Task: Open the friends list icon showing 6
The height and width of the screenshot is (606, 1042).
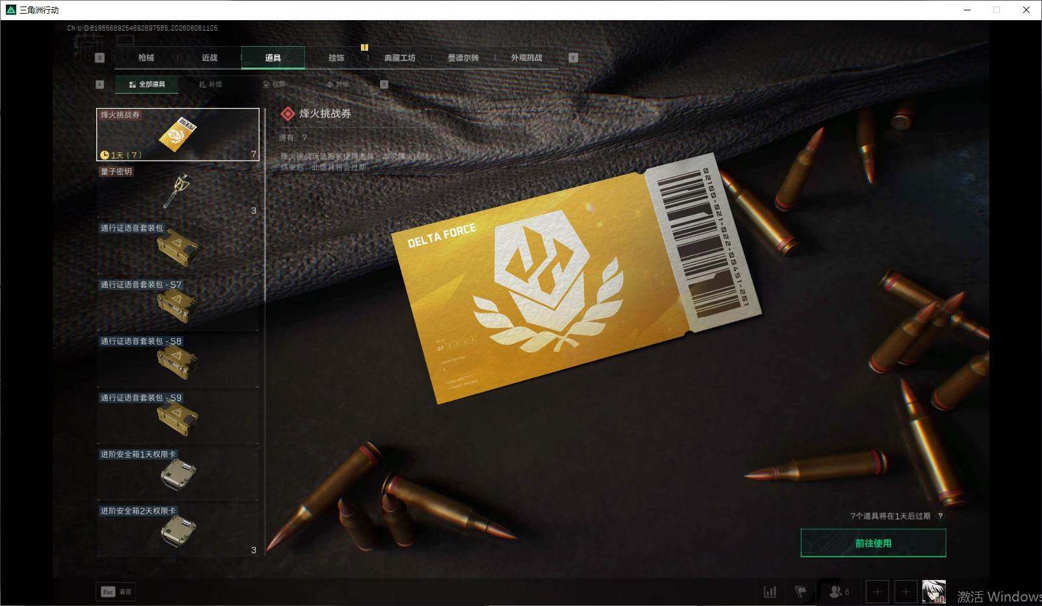Action: click(x=839, y=592)
